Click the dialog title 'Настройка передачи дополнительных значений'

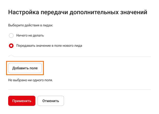pyautogui.click(x=78, y=12)
